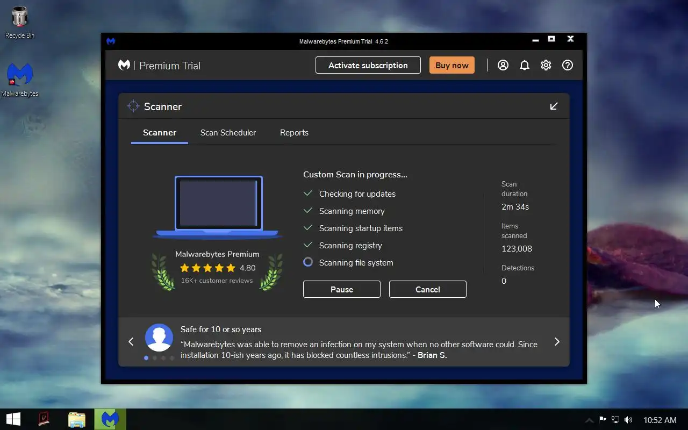This screenshot has width=688, height=430.
Task: Open File Explorer from the taskbar
Action: pos(77,419)
